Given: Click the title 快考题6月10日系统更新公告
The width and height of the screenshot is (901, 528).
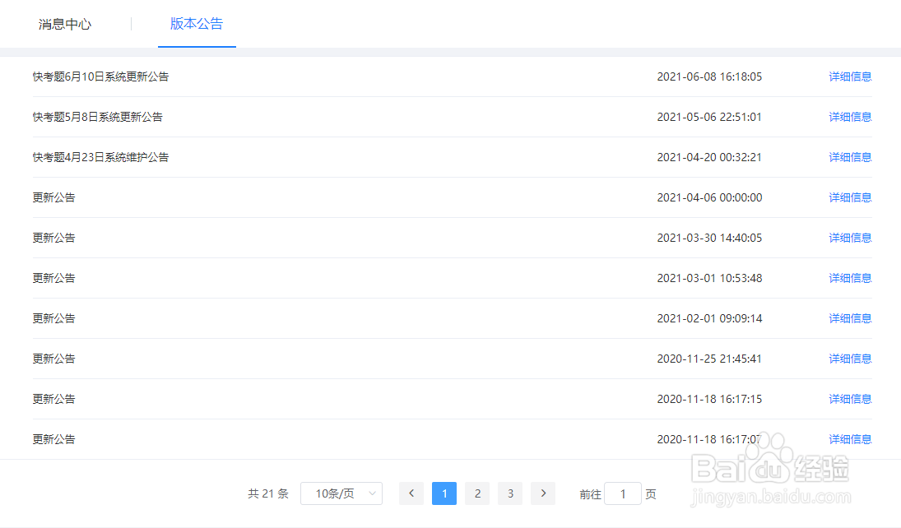Looking at the screenshot, I should pos(100,76).
